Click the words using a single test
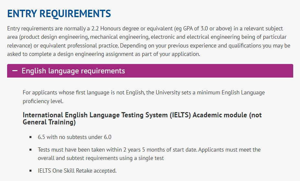Screen dimensions: 300x181 [142, 158]
